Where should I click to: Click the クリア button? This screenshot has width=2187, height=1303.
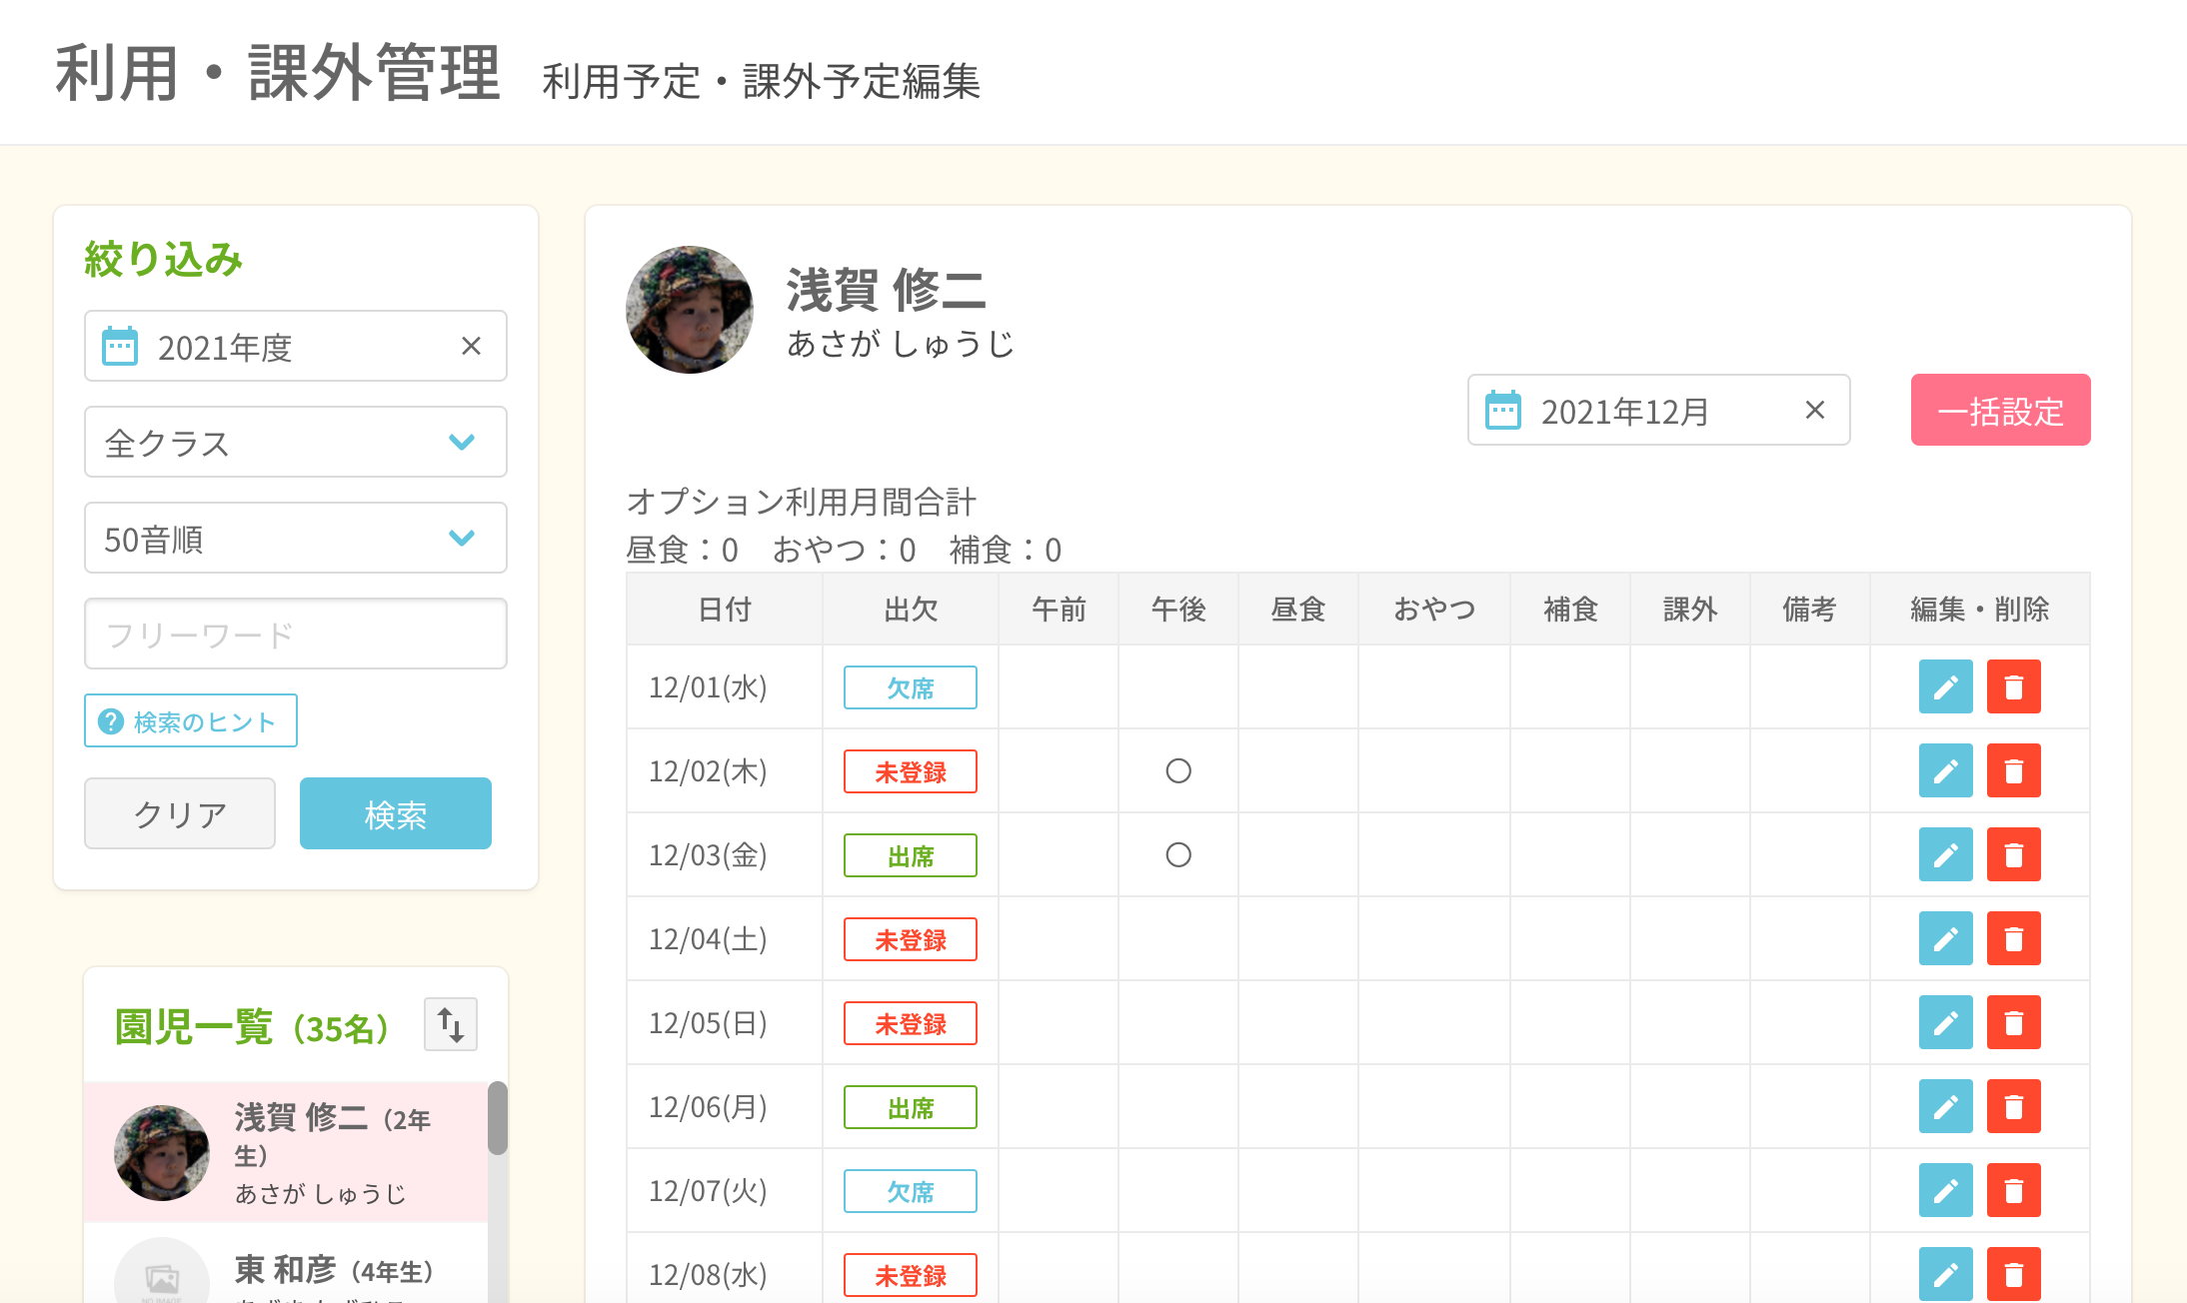click(x=180, y=813)
